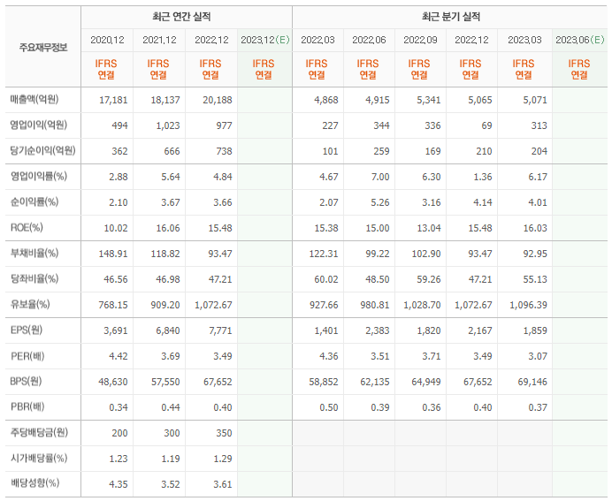612x501 pixels.
Task: Click the 2,383 quarterly EPS value
Action: (378, 330)
